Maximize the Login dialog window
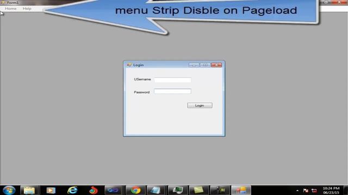This screenshot has height=195, width=348. pos(205,65)
